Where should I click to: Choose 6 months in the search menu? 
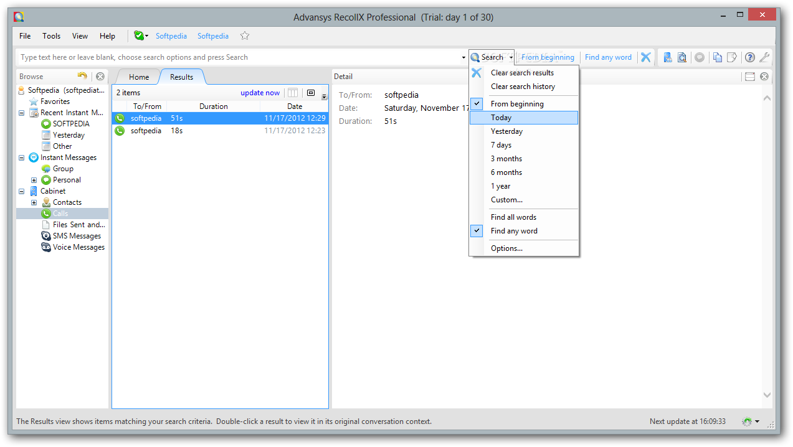(524, 172)
